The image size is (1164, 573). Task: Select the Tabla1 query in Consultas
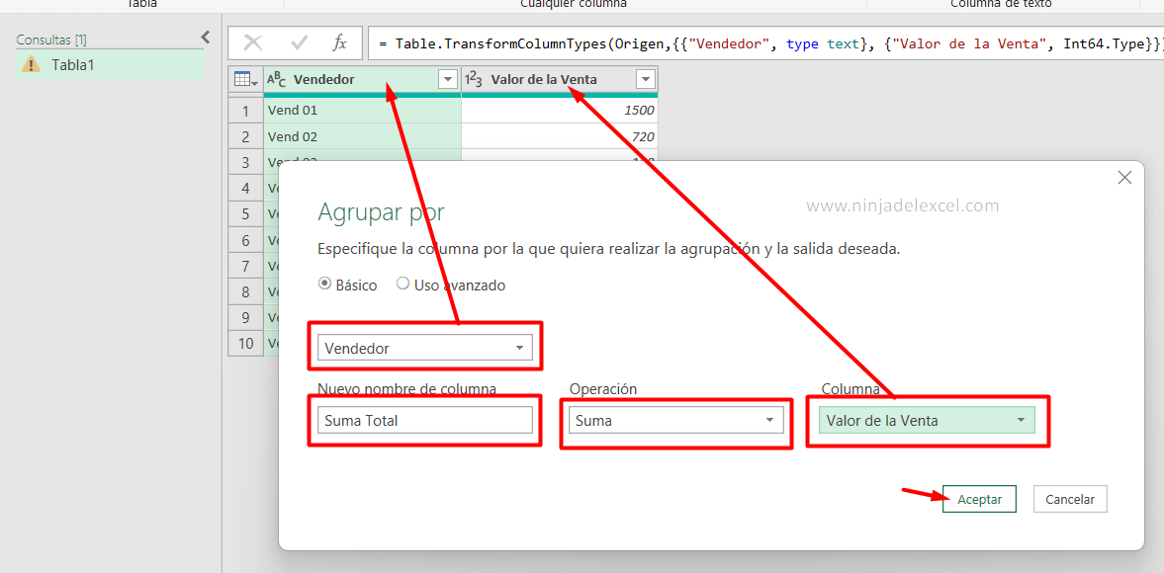point(73,64)
